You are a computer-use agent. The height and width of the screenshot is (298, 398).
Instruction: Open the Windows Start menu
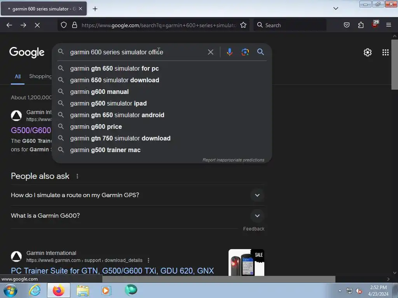click(x=10, y=290)
